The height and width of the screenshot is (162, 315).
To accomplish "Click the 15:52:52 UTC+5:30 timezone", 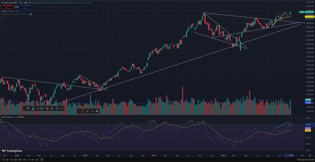I will 305,160.
